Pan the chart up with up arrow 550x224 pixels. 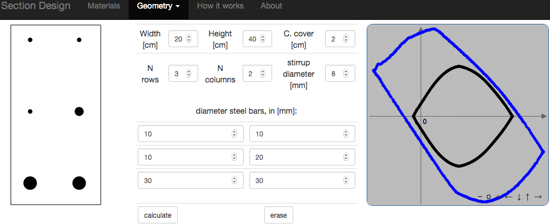[x=527, y=197]
